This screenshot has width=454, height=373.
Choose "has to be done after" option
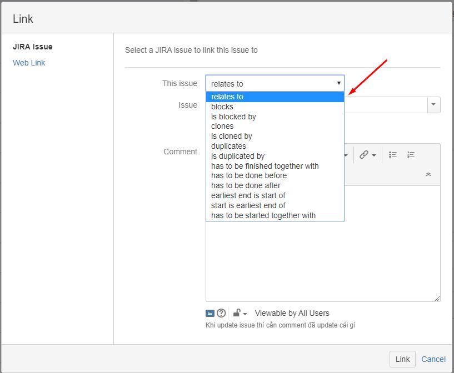coord(275,185)
